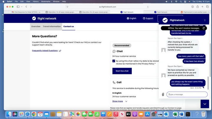
Task: Show the tab overview icon
Action: click(x=207, y=6)
